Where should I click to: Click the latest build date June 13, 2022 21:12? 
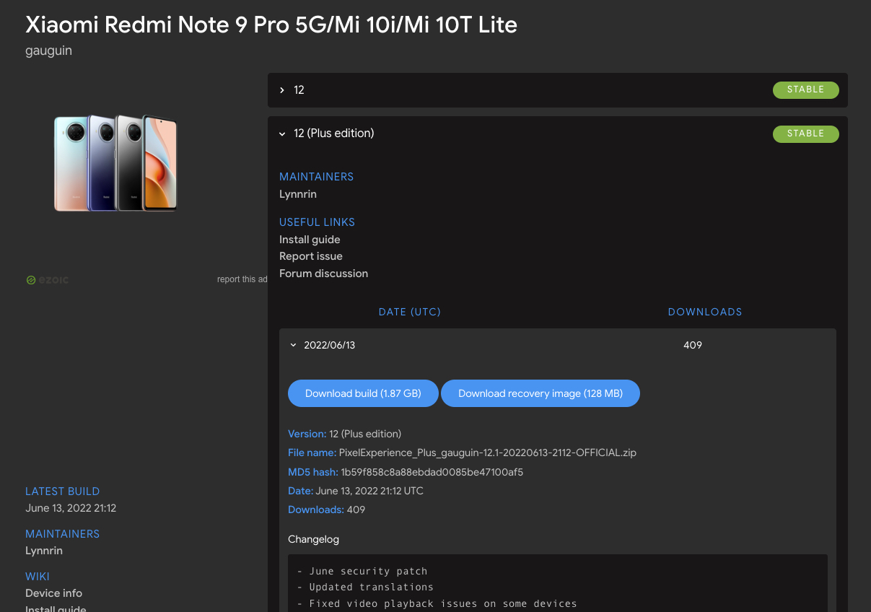tap(71, 508)
